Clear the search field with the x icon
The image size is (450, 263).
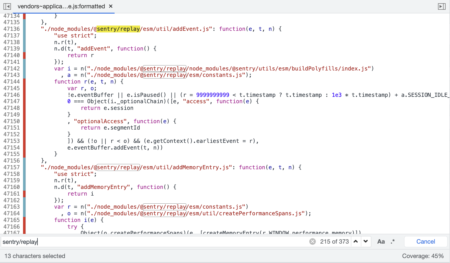[x=313, y=241]
